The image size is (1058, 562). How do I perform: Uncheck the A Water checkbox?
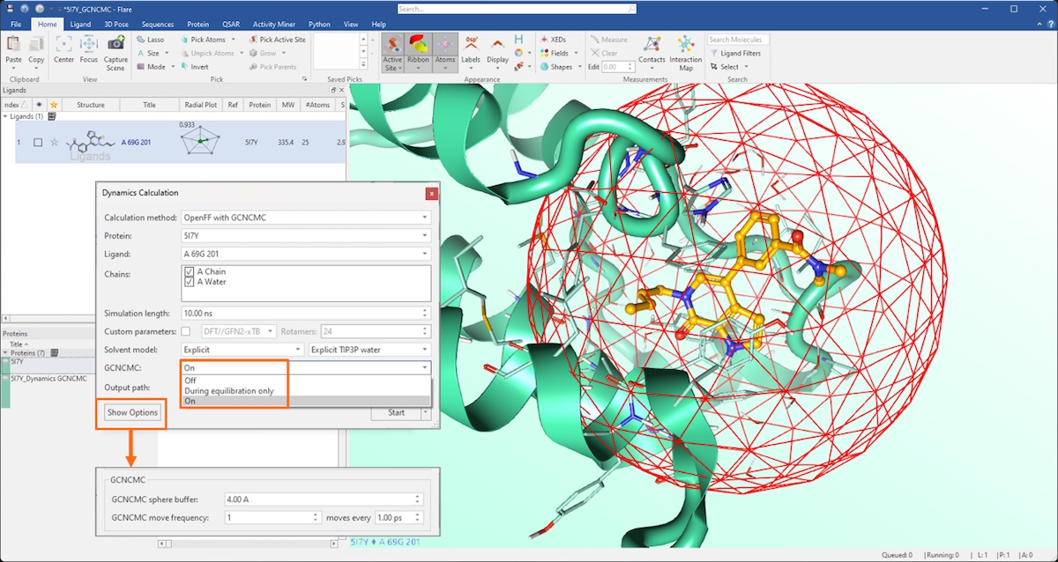click(x=190, y=283)
